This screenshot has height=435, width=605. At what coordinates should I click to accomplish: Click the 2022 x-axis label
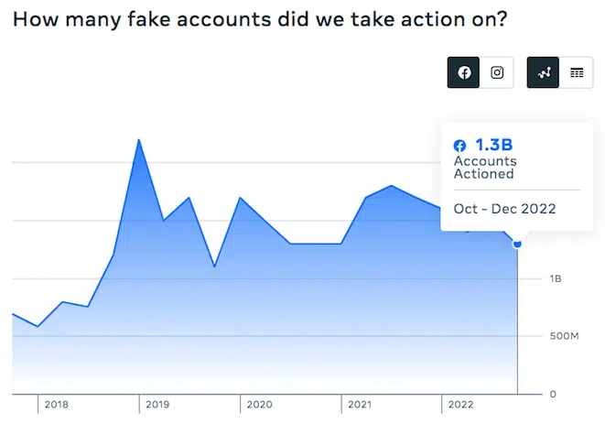(x=460, y=405)
